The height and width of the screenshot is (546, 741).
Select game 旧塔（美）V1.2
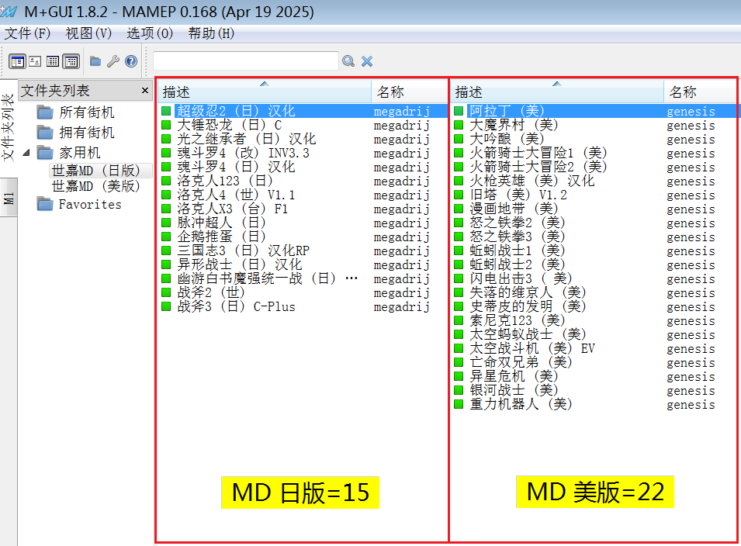(x=518, y=195)
